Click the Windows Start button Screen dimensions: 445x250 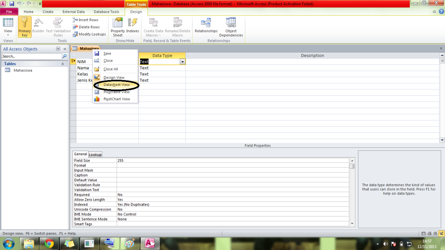click(8, 243)
